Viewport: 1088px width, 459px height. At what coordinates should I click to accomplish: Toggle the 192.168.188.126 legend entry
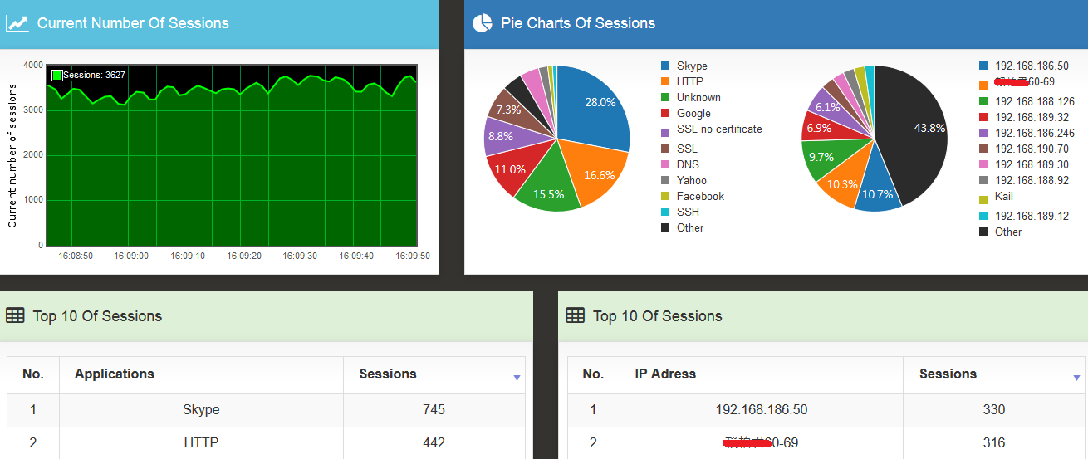(x=1034, y=101)
